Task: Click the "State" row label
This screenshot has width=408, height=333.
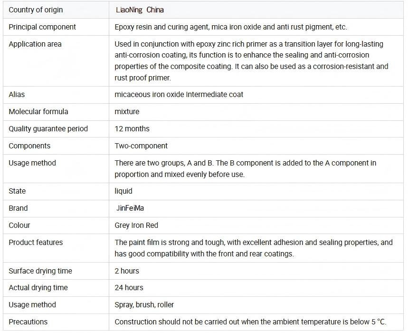Action: pos(17,191)
